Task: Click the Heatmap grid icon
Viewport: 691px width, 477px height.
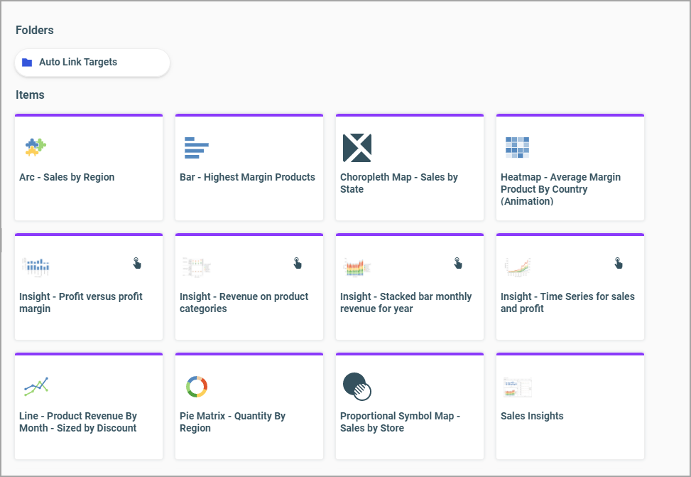Action: click(517, 147)
